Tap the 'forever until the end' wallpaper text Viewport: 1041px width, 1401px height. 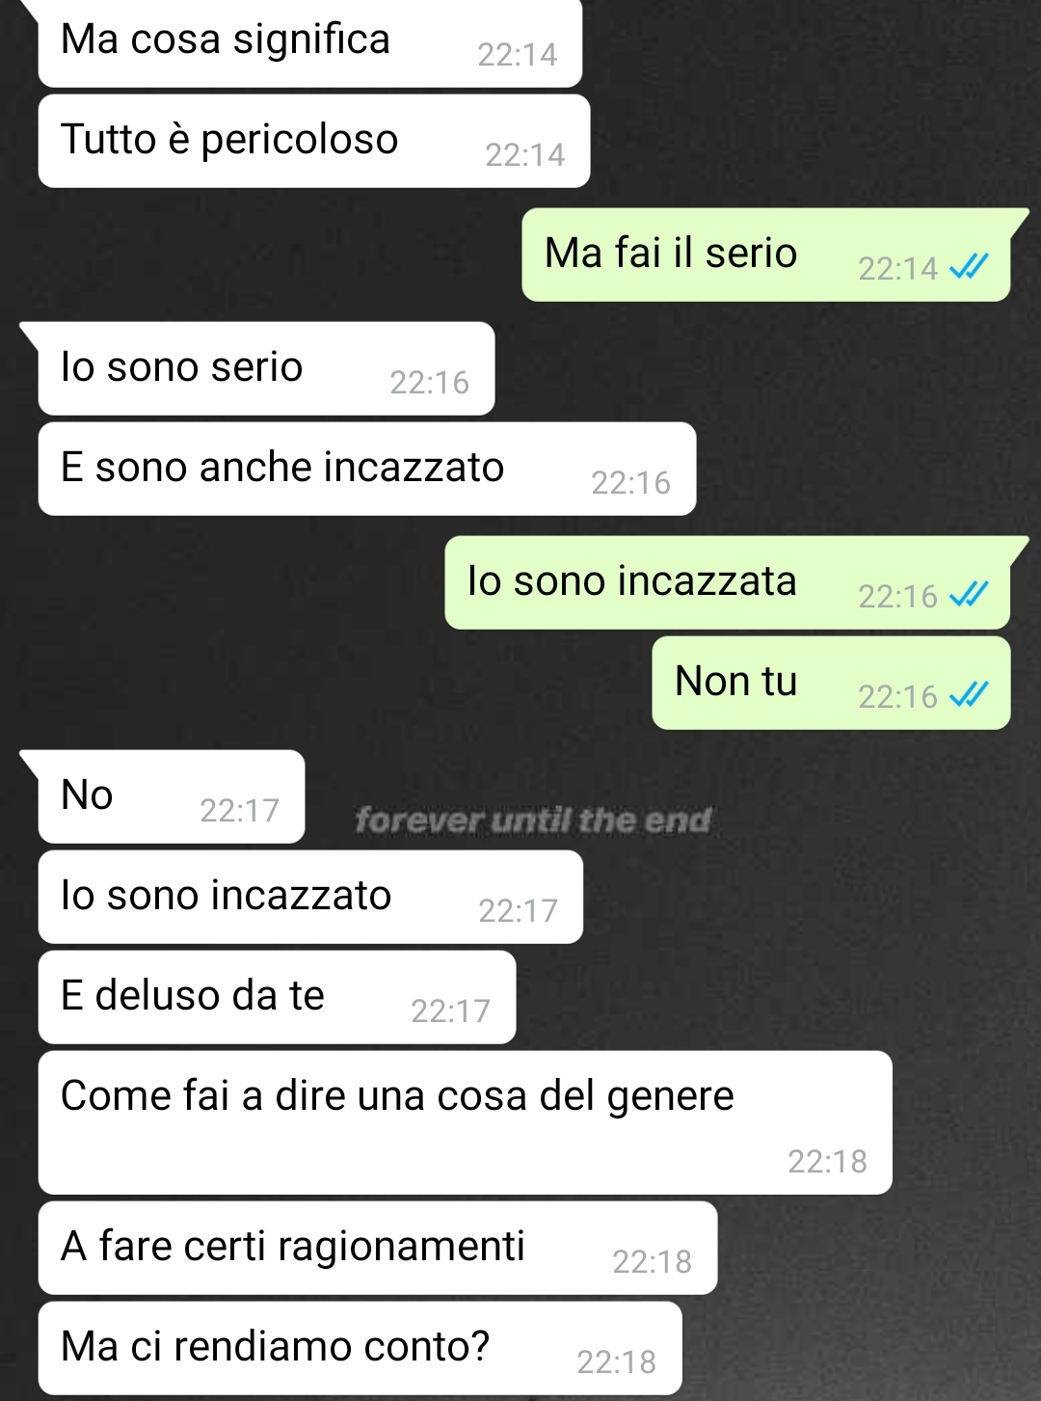pos(533,821)
